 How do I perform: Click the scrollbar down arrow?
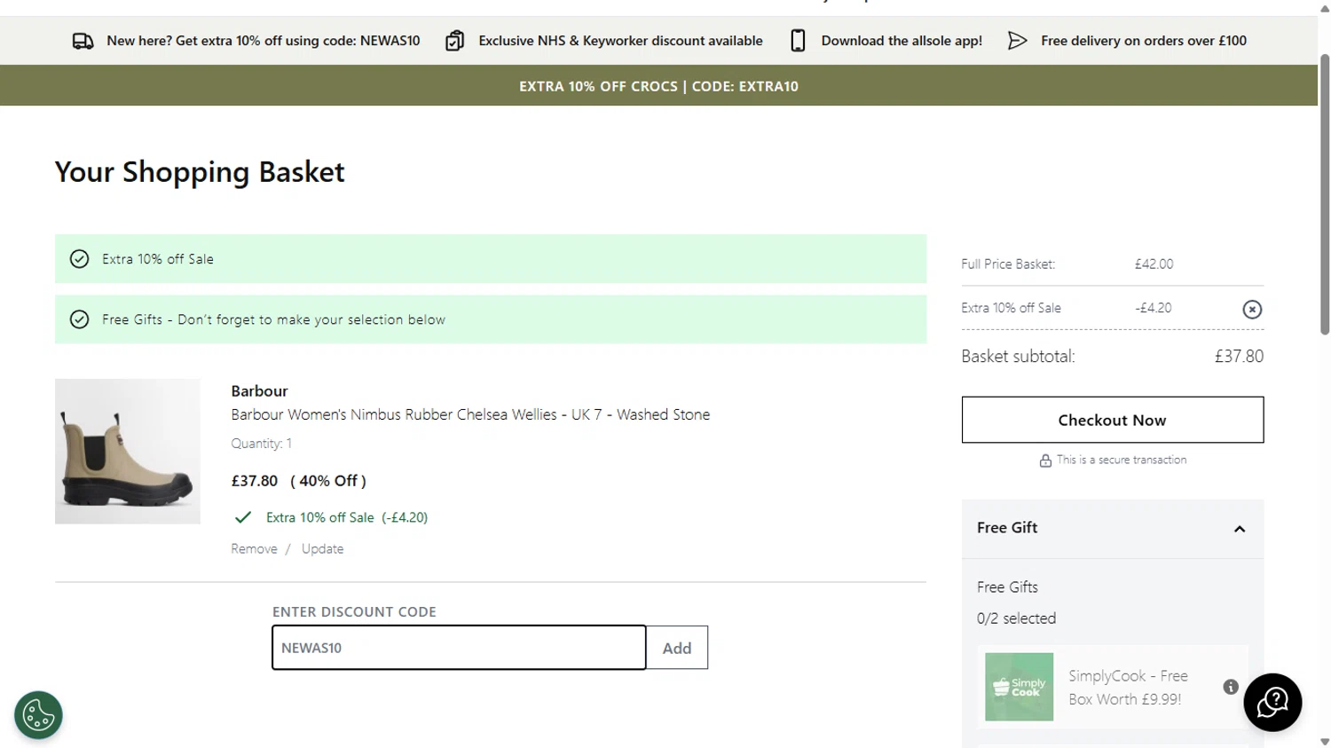[x=1325, y=742]
